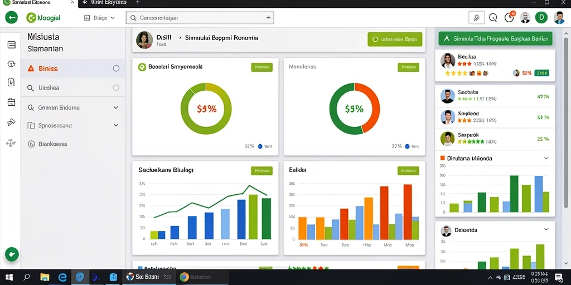Open the Btiigo dropdown in top bar
Viewport: 571px width, 285px height.
tap(99, 17)
